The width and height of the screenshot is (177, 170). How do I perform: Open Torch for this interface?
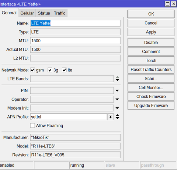click(151, 60)
